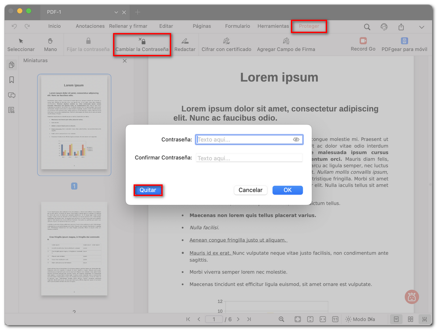Click the 1:1 actual size view icon

point(336,319)
